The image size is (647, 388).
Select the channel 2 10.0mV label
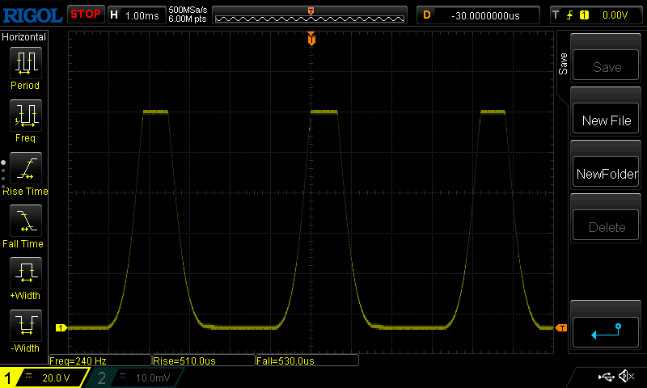(153, 377)
